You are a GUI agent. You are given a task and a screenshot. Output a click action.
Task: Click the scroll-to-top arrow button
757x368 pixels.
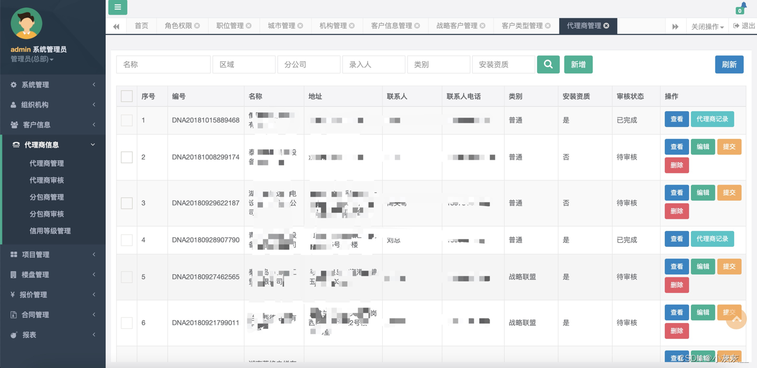(x=736, y=318)
